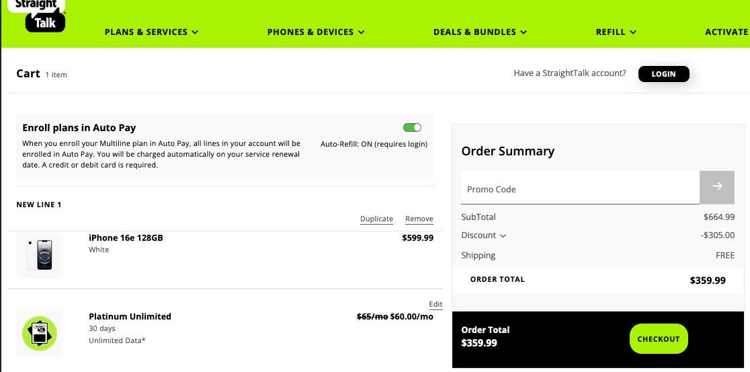Image resolution: width=750 pixels, height=372 pixels.
Task: Duplicate New Line 1
Action: (x=376, y=219)
